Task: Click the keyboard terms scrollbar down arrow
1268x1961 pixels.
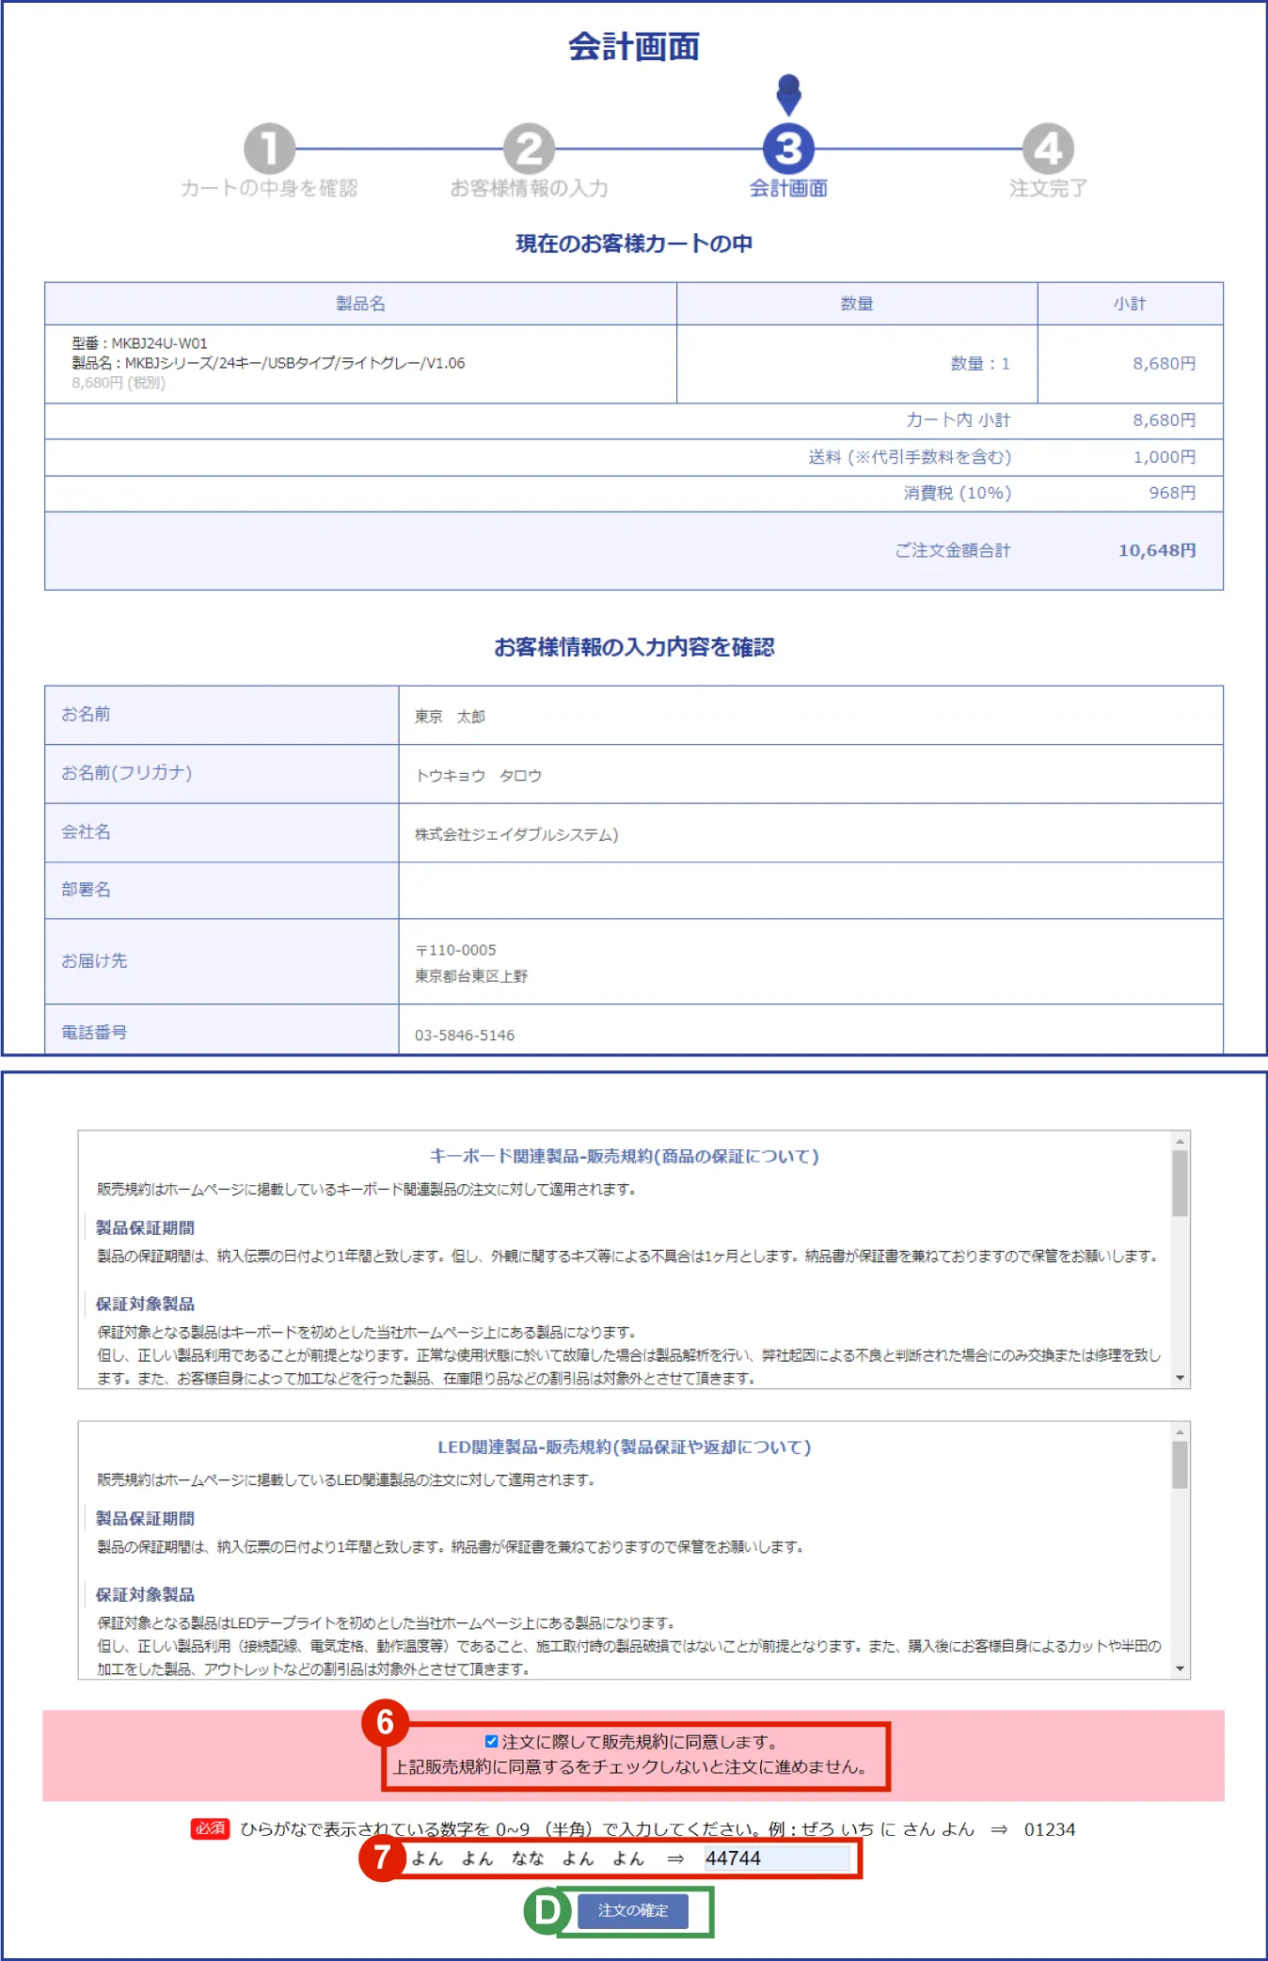Action: click(x=1180, y=1378)
